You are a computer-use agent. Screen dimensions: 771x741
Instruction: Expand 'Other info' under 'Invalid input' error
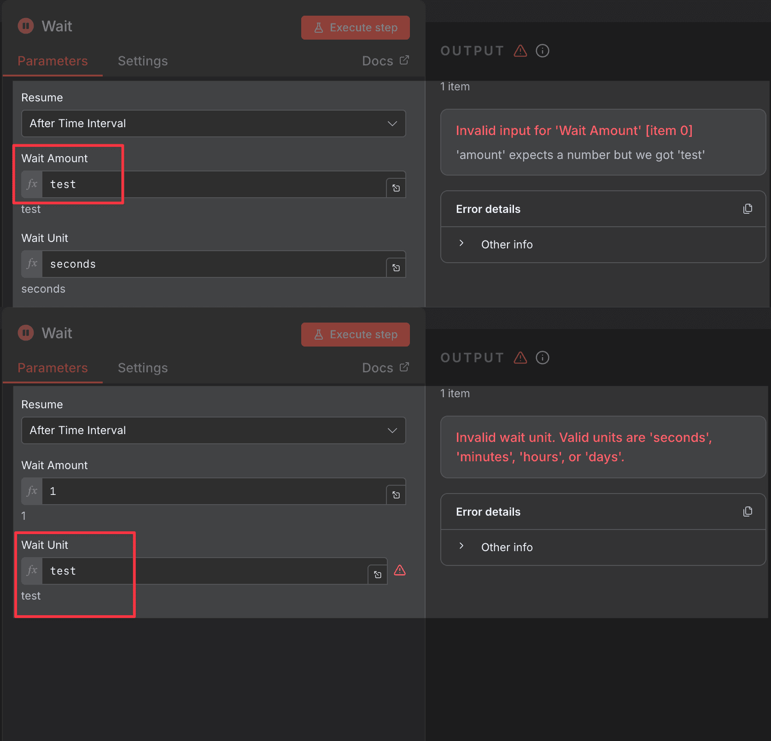(507, 245)
